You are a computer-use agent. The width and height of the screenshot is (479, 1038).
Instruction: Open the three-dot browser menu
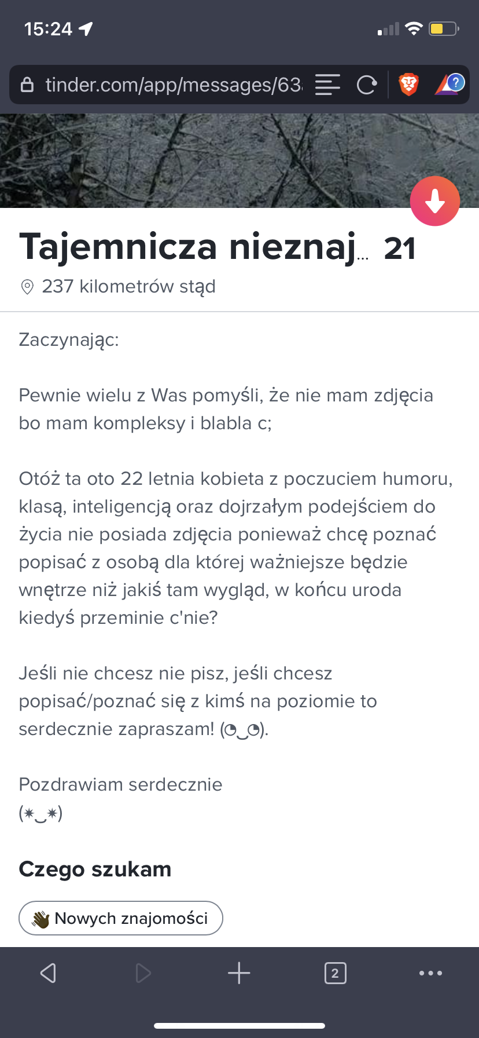[x=430, y=973]
